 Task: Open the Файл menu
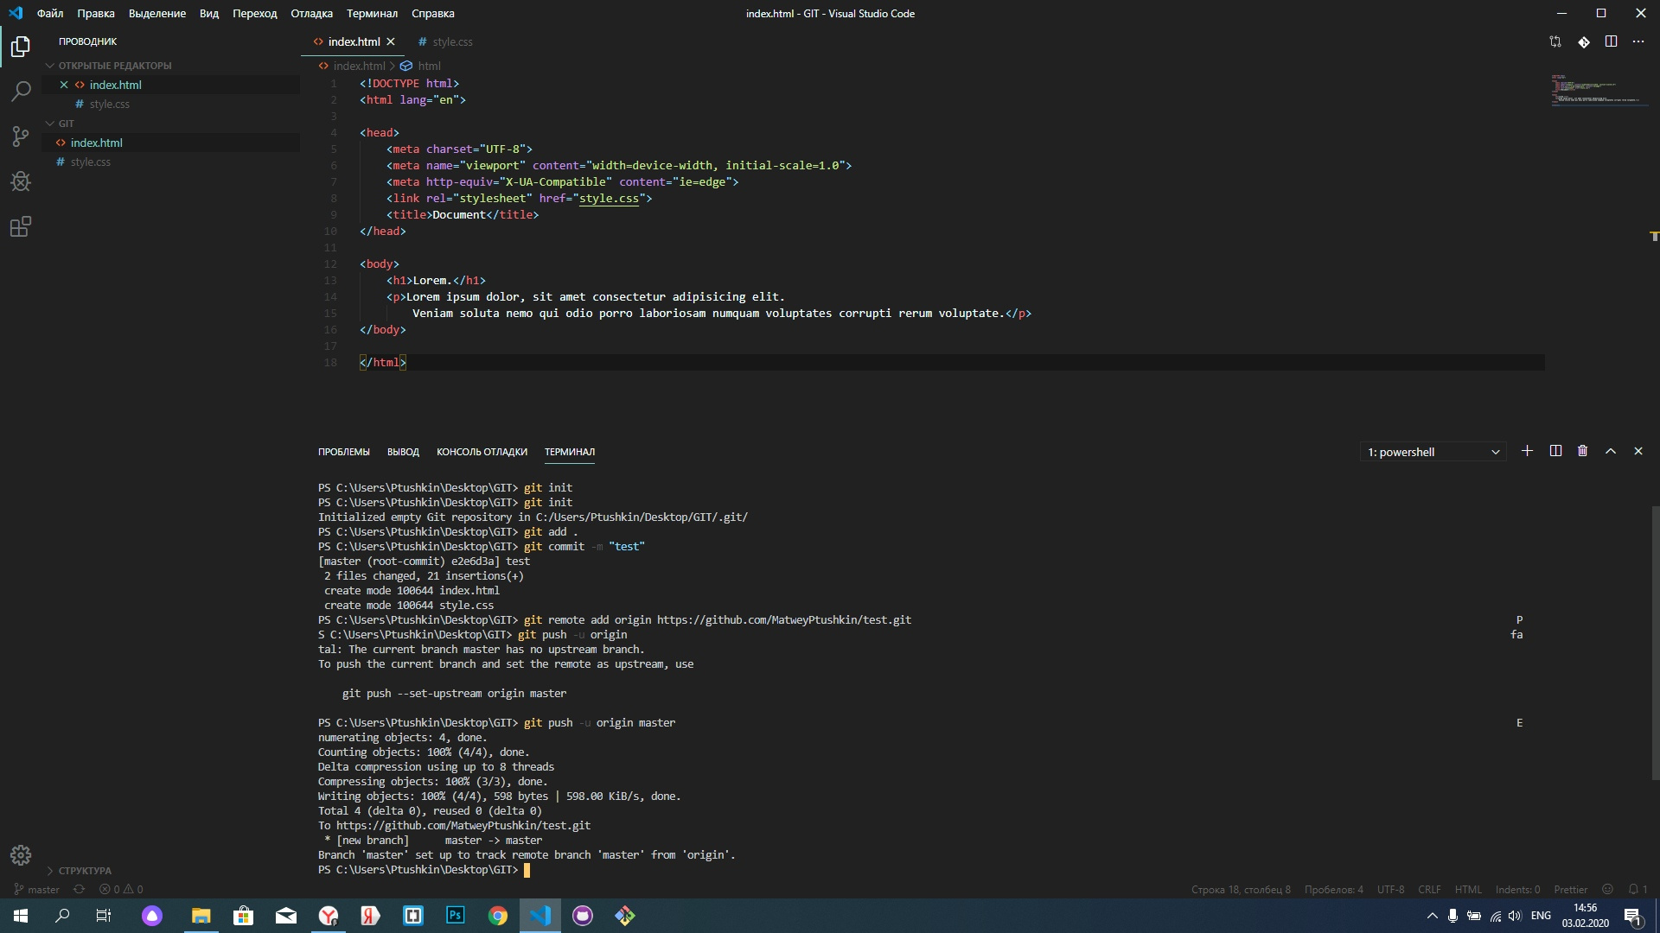tap(50, 13)
